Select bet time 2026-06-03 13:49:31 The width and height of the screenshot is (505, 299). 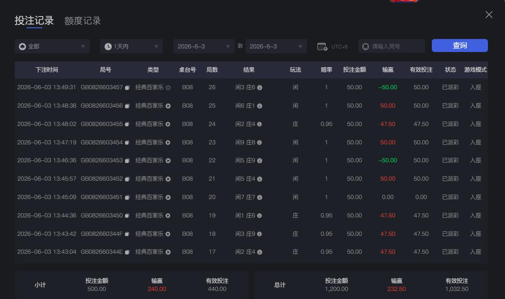[x=47, y=87]
